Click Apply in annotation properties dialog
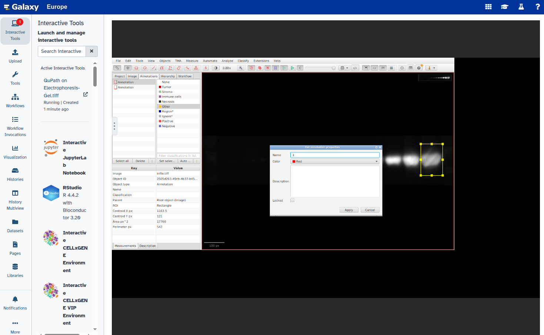 tap(349, 210)
